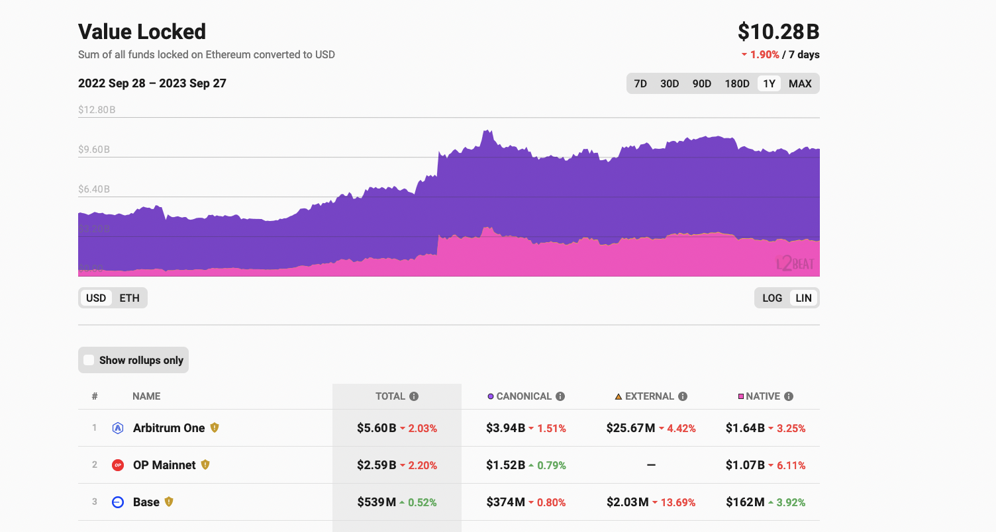Click the warning shield next to Arbitrum One
This screenshot has width=996, height=532.
(215, 428)
